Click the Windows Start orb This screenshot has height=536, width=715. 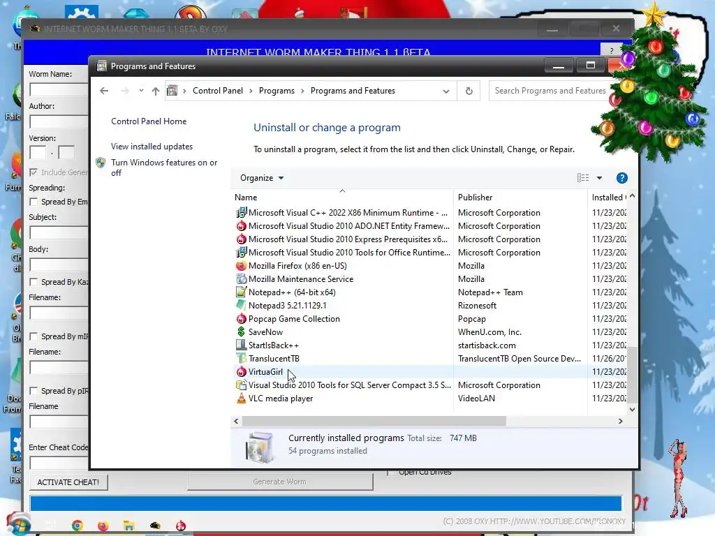18,524
